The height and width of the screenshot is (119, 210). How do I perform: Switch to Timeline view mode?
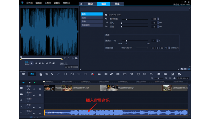click(x=32, y=74)
